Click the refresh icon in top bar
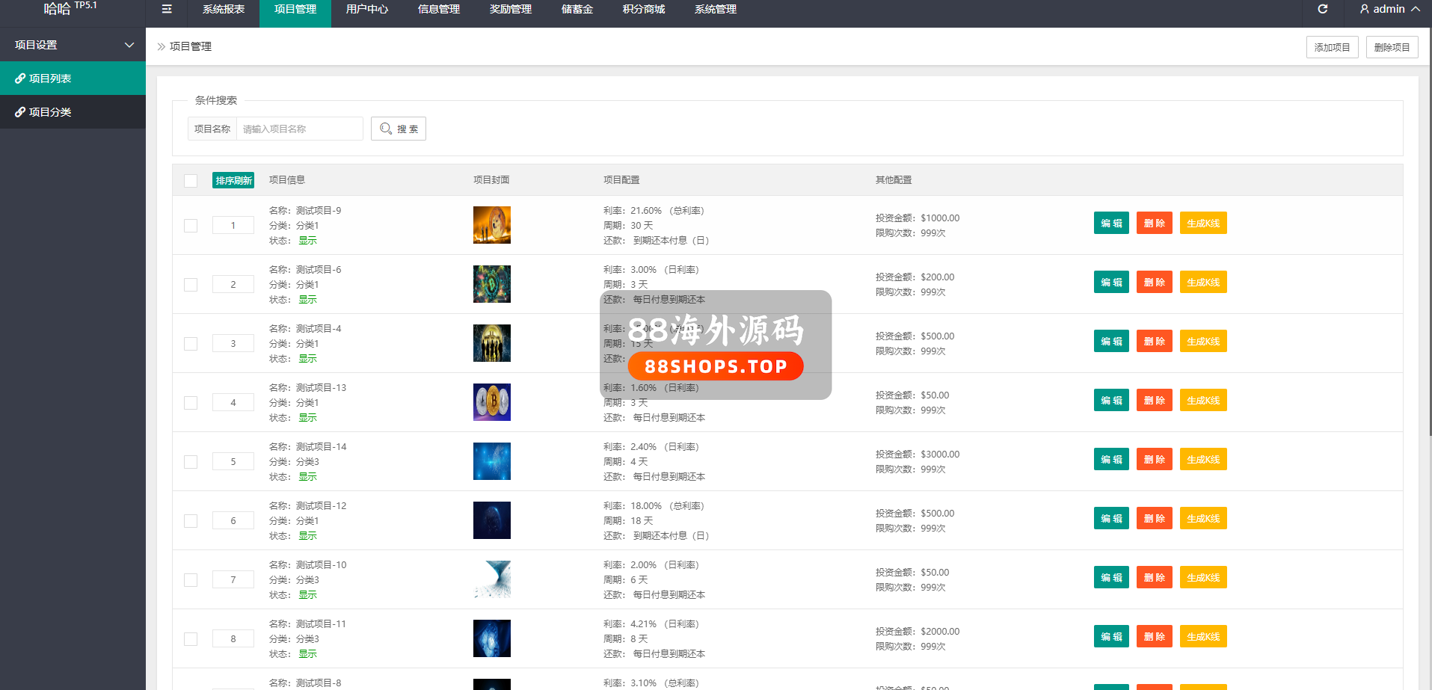Screen dimensions: 1432x690 tap(1322, 9)
